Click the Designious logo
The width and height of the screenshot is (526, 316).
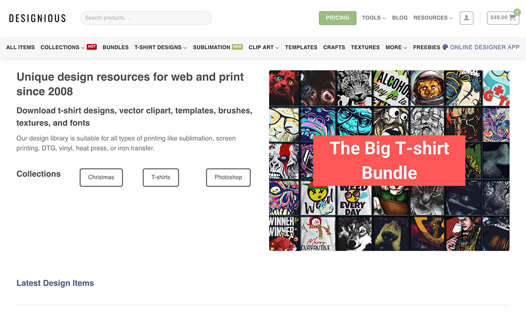click(37, 18)
